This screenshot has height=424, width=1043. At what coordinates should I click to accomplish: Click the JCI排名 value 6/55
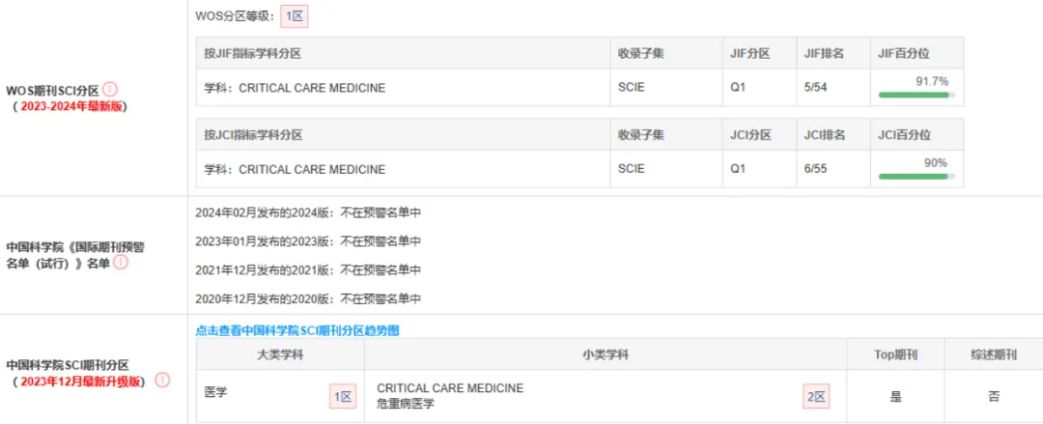816,169
